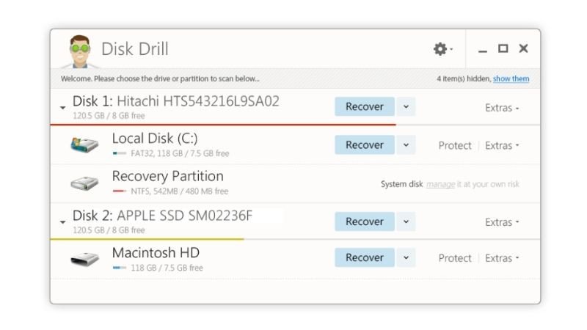Click the 'Disk Drill' title text
The image size is (587, 330).
[x=135, y=49]
